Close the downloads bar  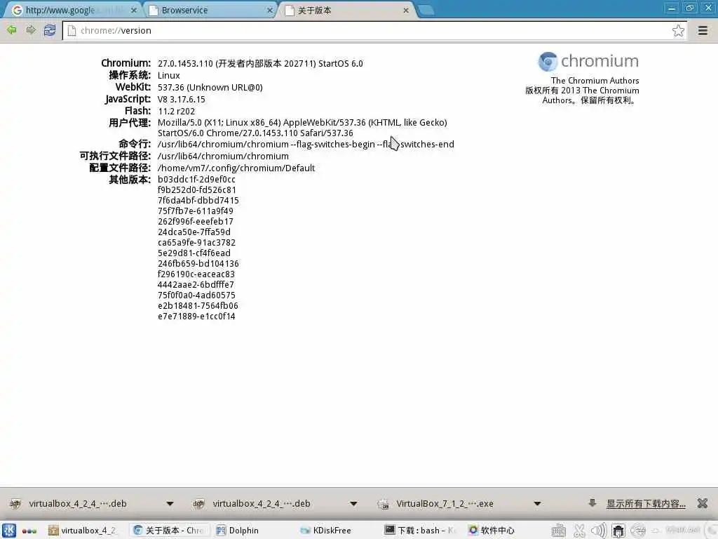coord(703,503)
